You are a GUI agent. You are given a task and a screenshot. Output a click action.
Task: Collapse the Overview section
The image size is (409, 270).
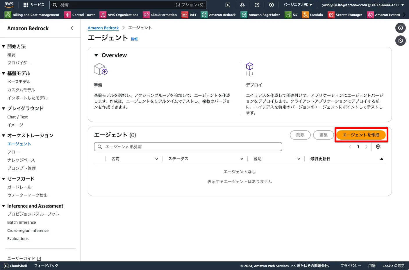pos(96,55)
